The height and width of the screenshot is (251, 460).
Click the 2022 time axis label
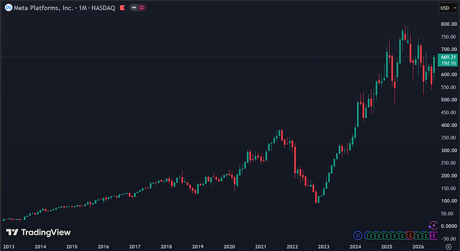(x=292, y=247)
